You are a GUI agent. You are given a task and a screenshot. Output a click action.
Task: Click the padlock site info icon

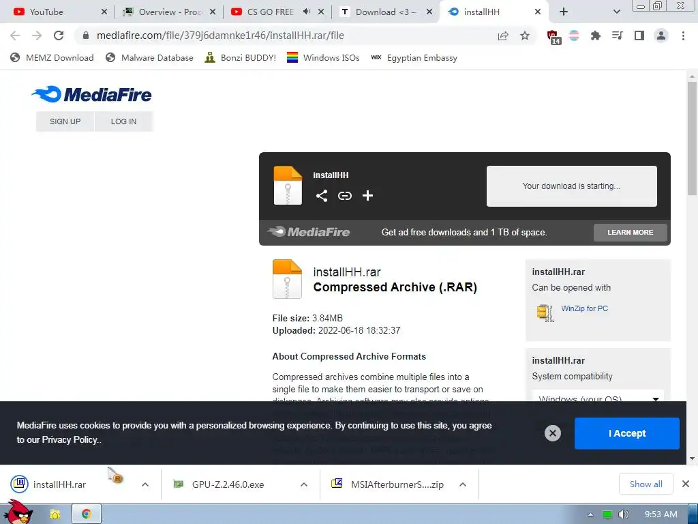[86, 35]
